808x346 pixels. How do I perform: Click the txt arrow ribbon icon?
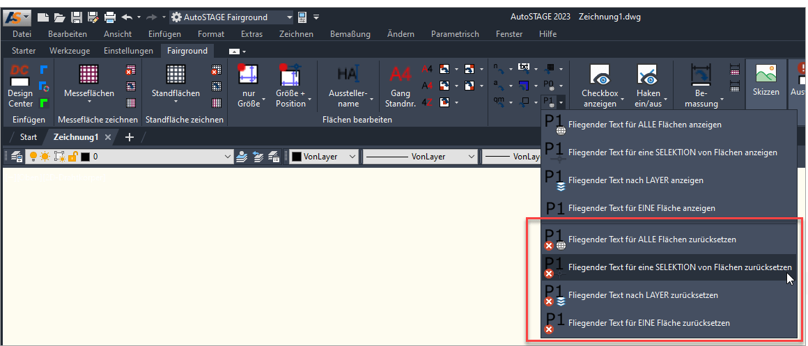524,68
